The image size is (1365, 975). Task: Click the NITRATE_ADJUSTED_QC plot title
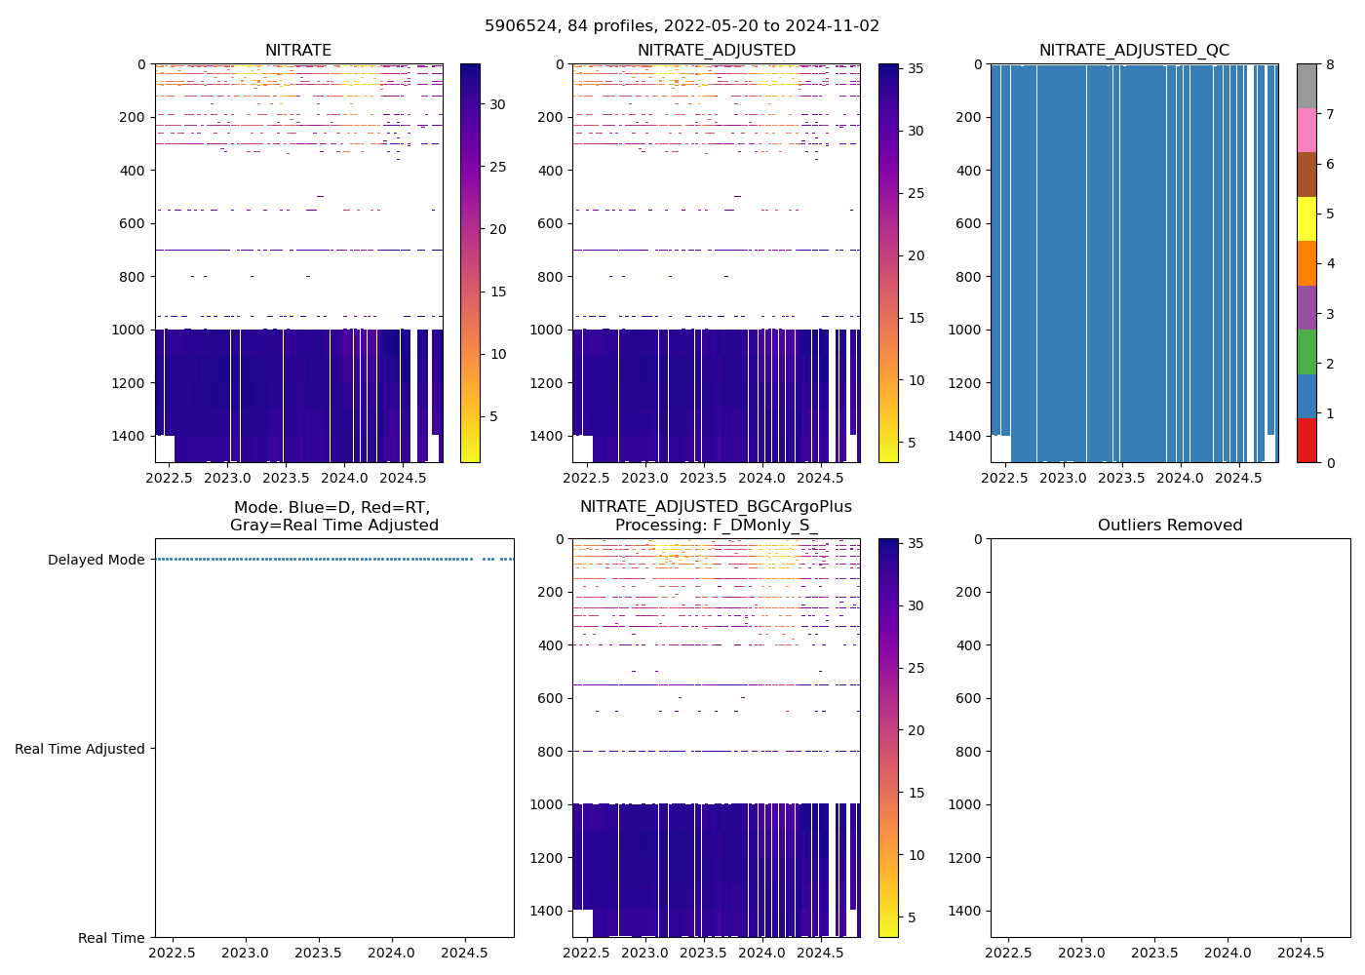[1134, 51]
